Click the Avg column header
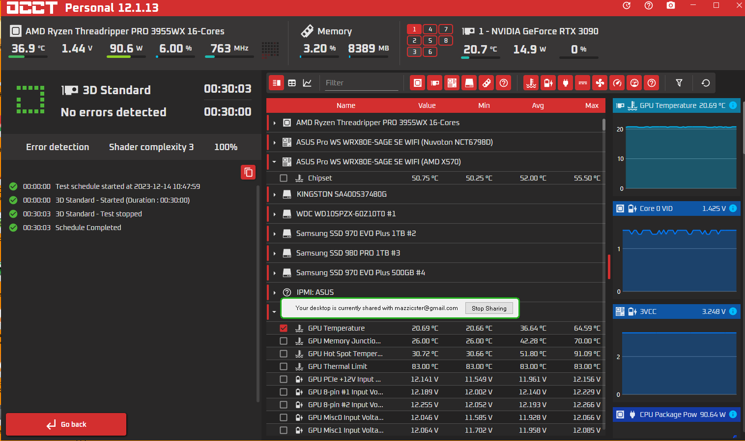The width and height of the screenshot is (745, 441). (x=538, y=105)
